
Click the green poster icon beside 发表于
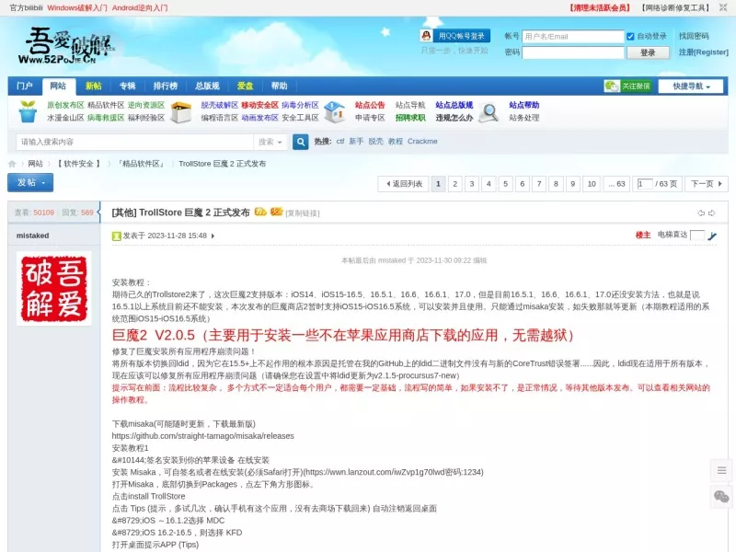[117, 236]
